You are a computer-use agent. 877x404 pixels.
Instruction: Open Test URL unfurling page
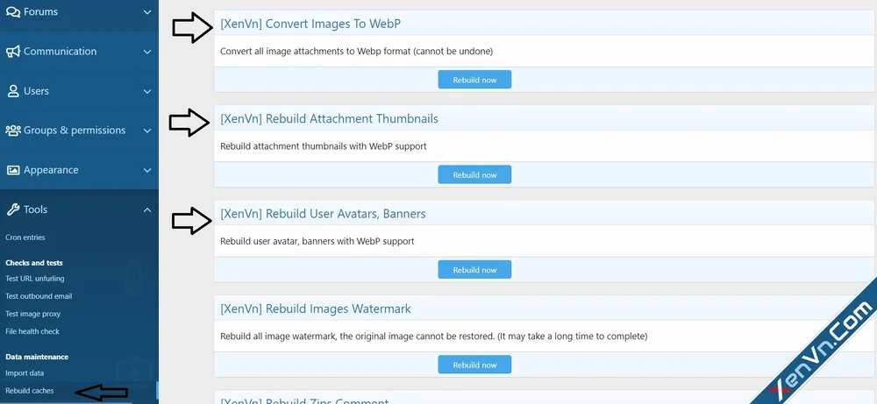tap(35, 279)
